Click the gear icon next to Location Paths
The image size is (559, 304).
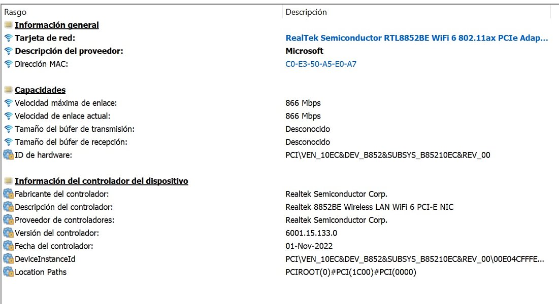point(9,272)
